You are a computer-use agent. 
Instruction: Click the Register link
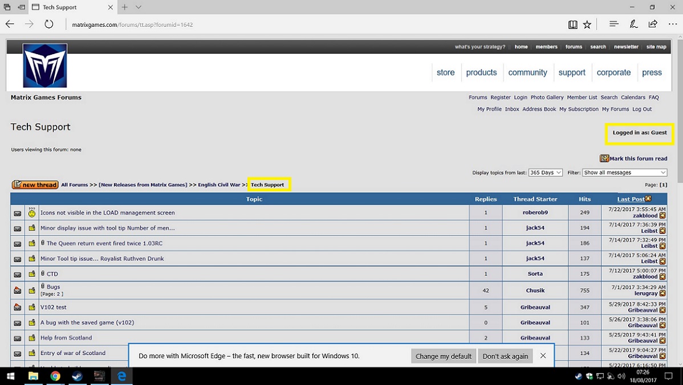click(x=501, y=97)
